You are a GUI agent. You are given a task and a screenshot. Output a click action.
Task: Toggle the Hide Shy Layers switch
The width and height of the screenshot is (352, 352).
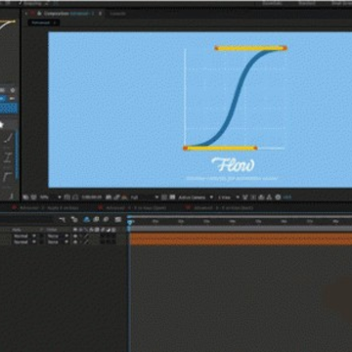coord(87,219)
